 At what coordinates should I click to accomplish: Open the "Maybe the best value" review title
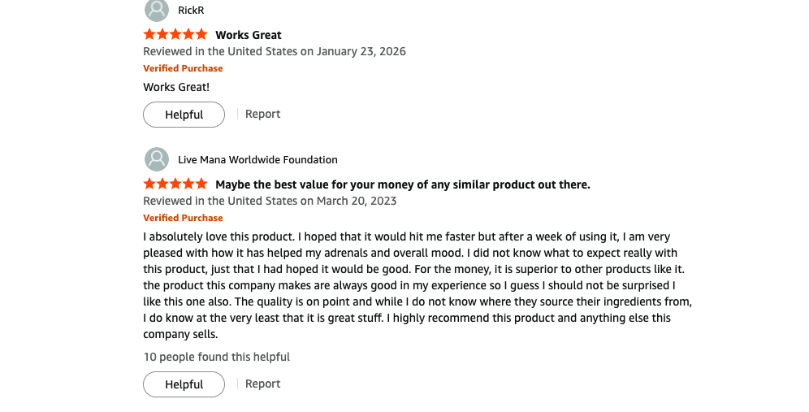[x=402, y=184]
